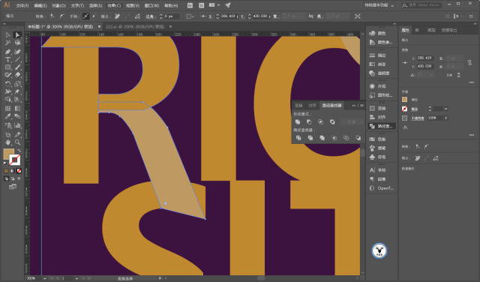Select the Pen tool in the toolbox

pyautogui.click(x=8, y=52)
